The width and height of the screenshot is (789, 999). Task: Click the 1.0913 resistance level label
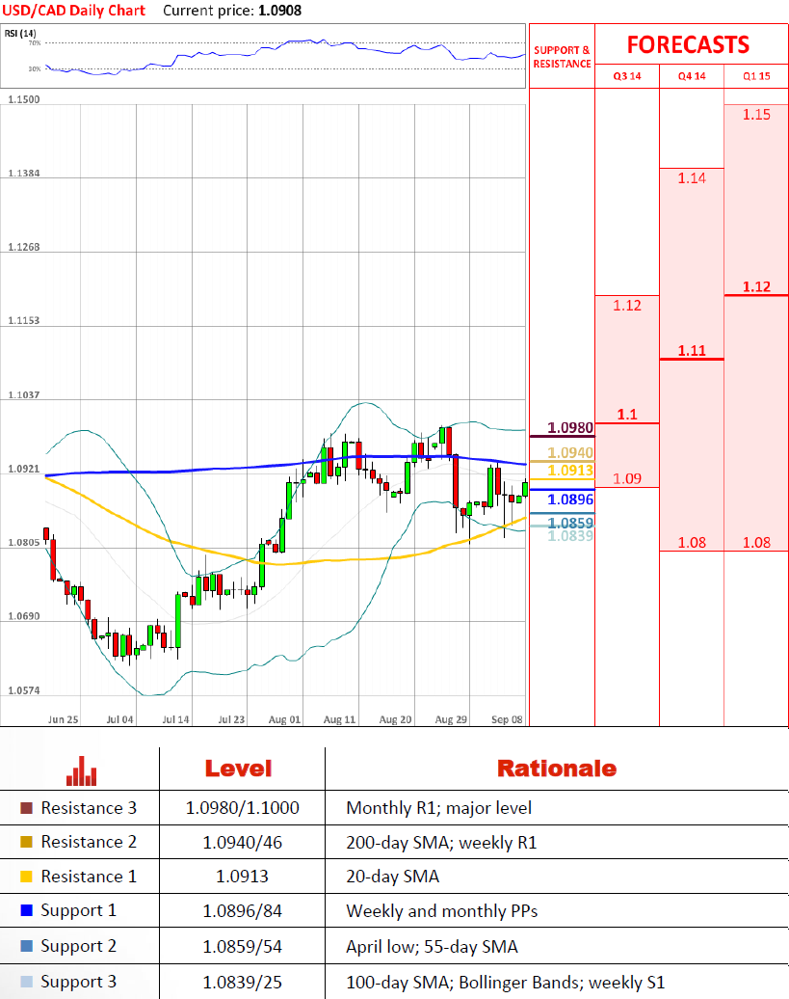[570, 471]
